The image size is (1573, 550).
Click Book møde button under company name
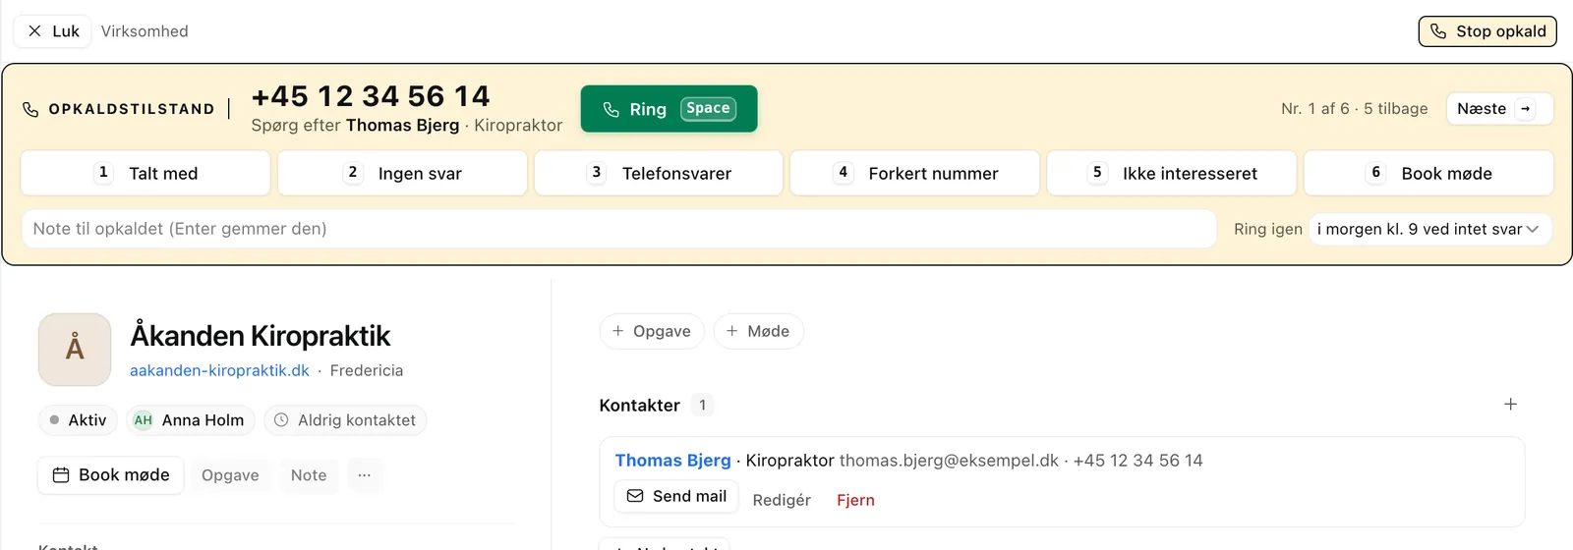coord(111,475)
